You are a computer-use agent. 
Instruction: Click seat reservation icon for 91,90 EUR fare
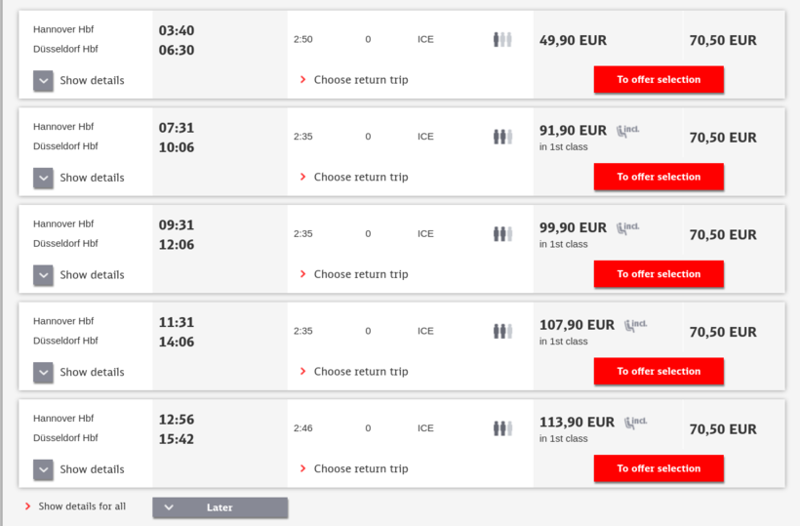627,131
